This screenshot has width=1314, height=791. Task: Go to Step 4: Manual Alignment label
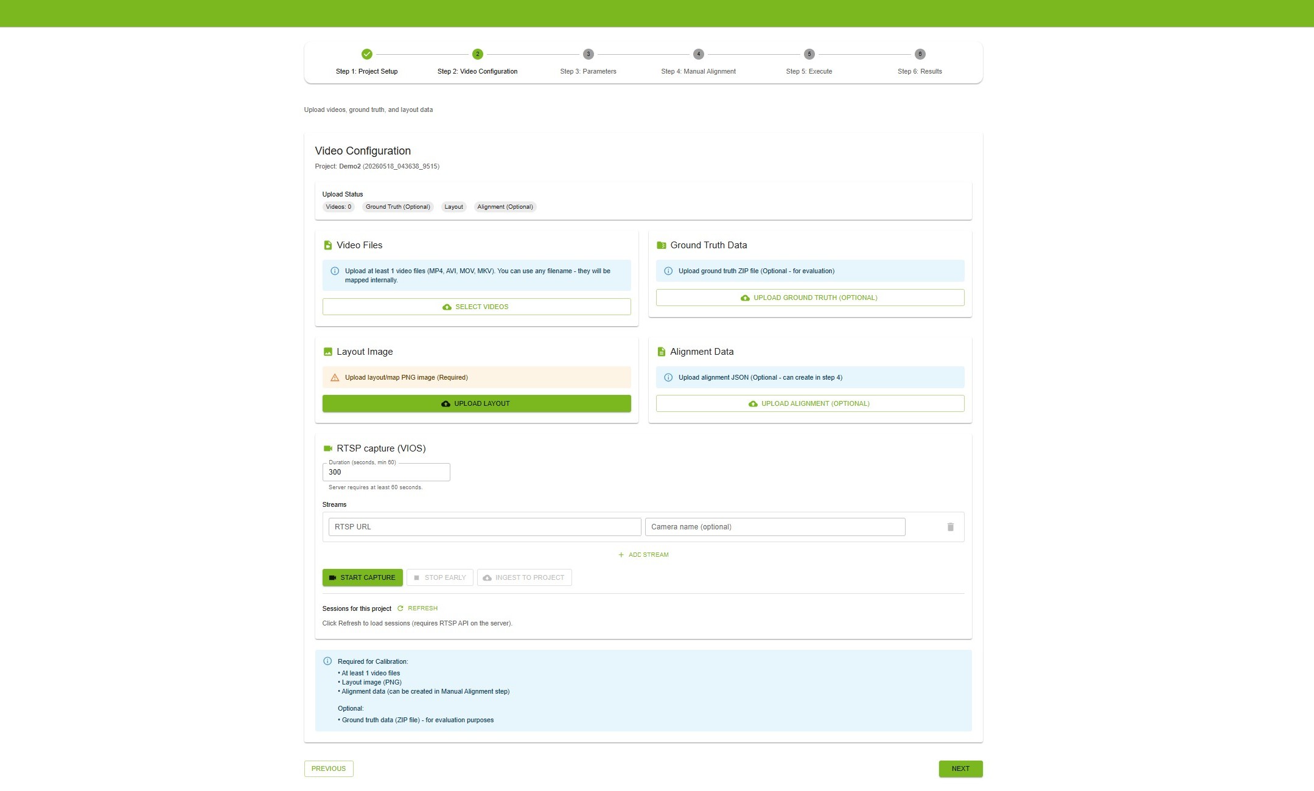(698, 71)
